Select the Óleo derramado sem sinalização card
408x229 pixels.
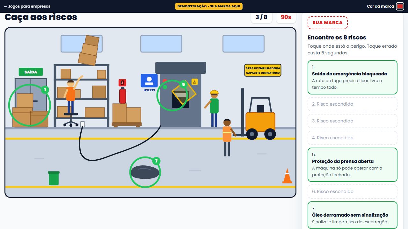pyautogui.click(x=353, y=215)
